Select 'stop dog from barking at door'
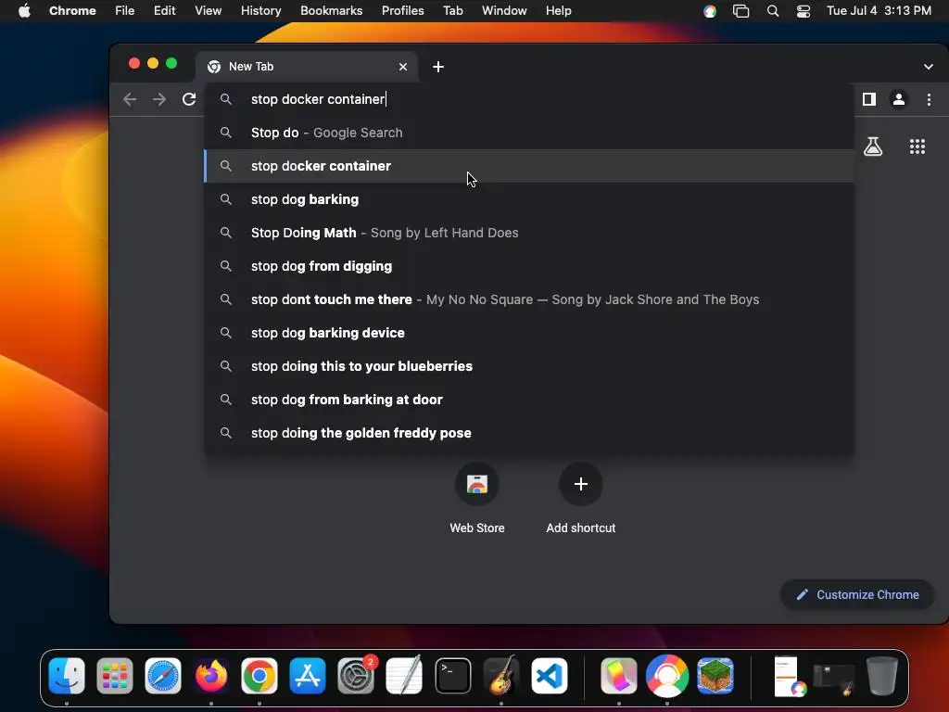 (529, 399)
